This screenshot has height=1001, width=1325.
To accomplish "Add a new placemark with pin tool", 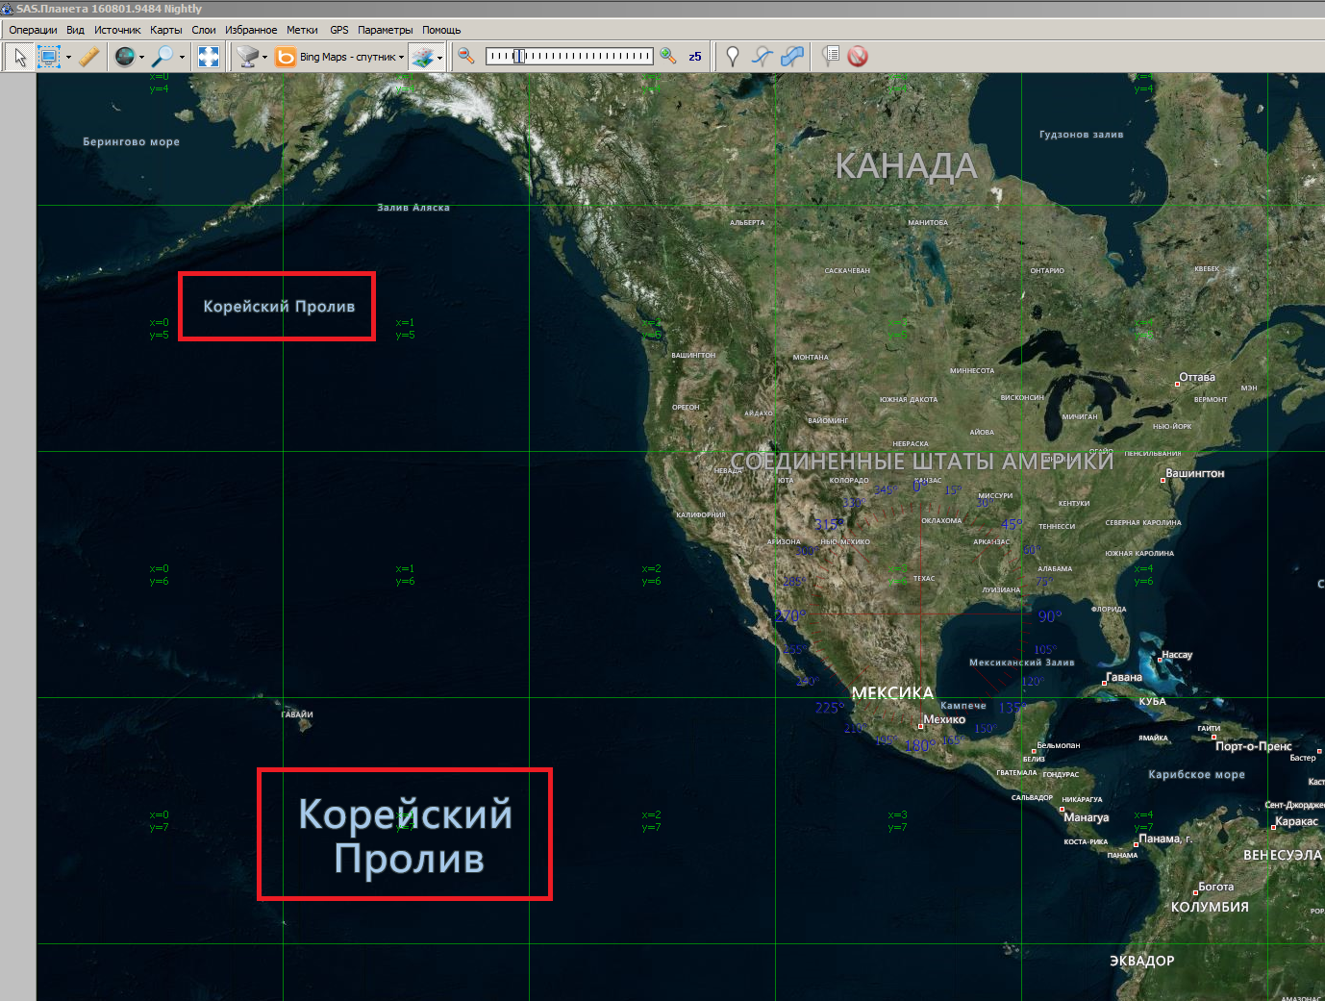I will click(x=733, y=57).
